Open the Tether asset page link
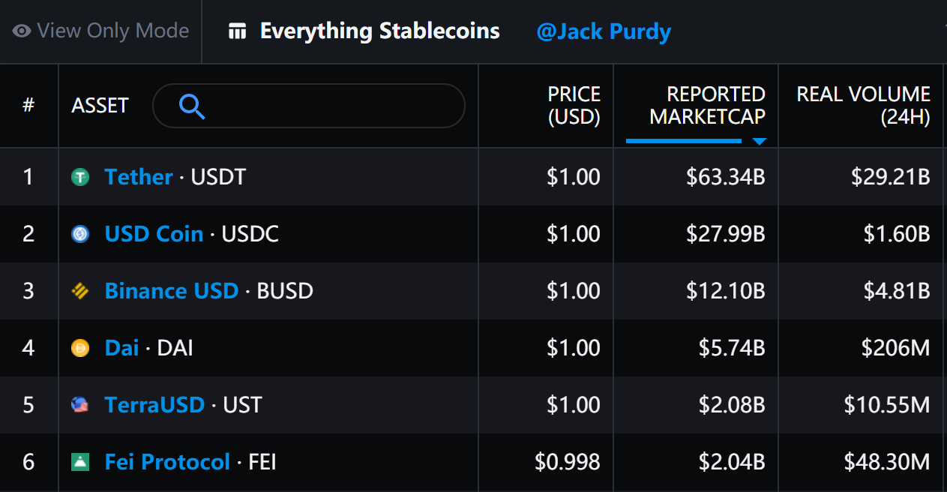Image resolution: width=947 pixels, height=492 pixels. pyautogui.click(x=139, y=177)
